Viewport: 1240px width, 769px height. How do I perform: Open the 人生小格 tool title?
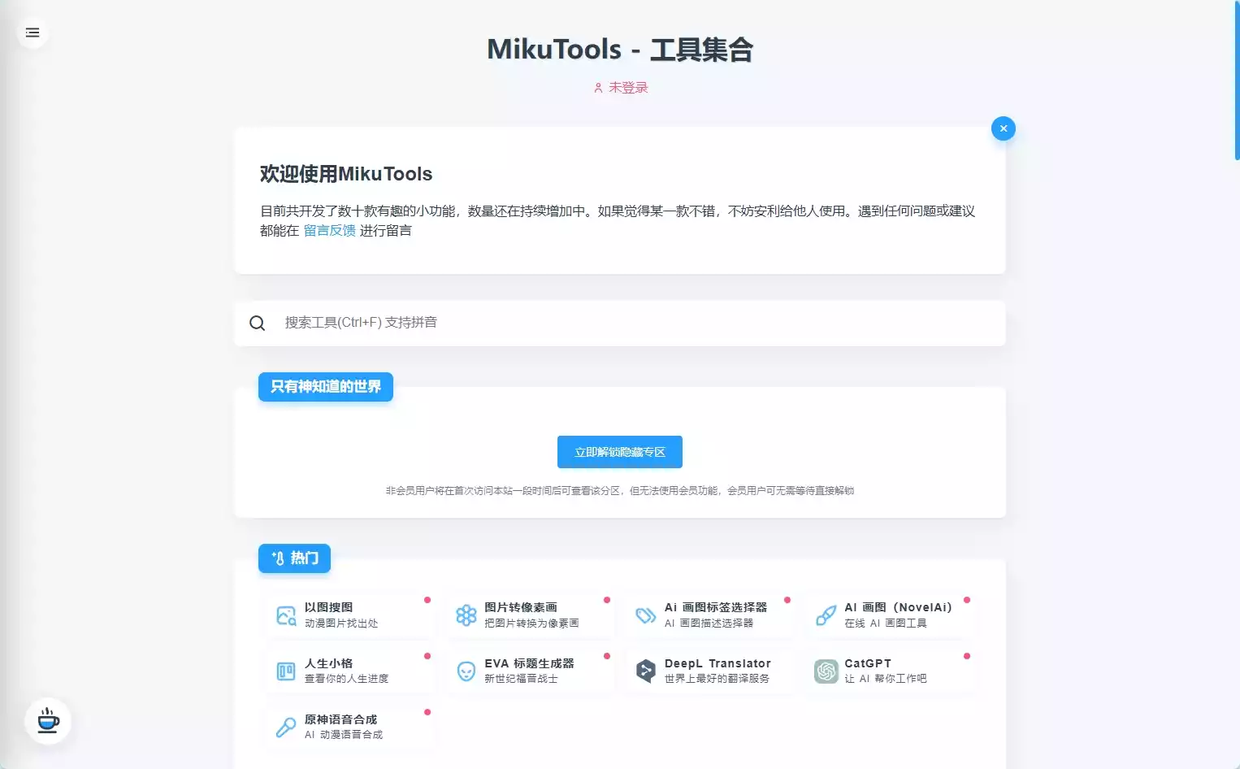[329, 663]
